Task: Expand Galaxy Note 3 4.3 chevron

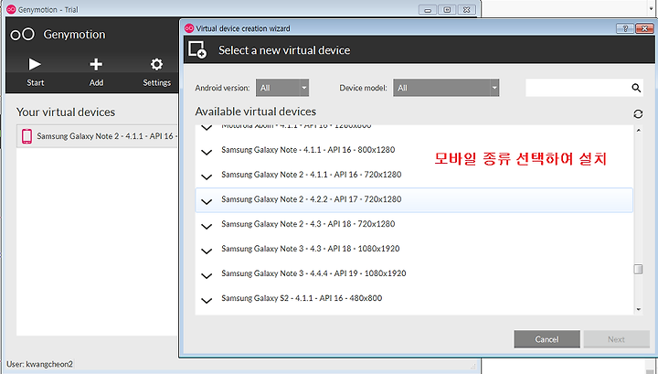Action: point(207,251)
